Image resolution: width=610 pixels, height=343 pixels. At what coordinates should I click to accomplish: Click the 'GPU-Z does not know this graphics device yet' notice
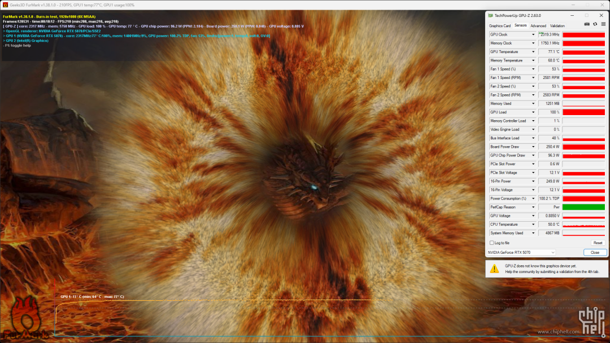[x=541, y=266]
